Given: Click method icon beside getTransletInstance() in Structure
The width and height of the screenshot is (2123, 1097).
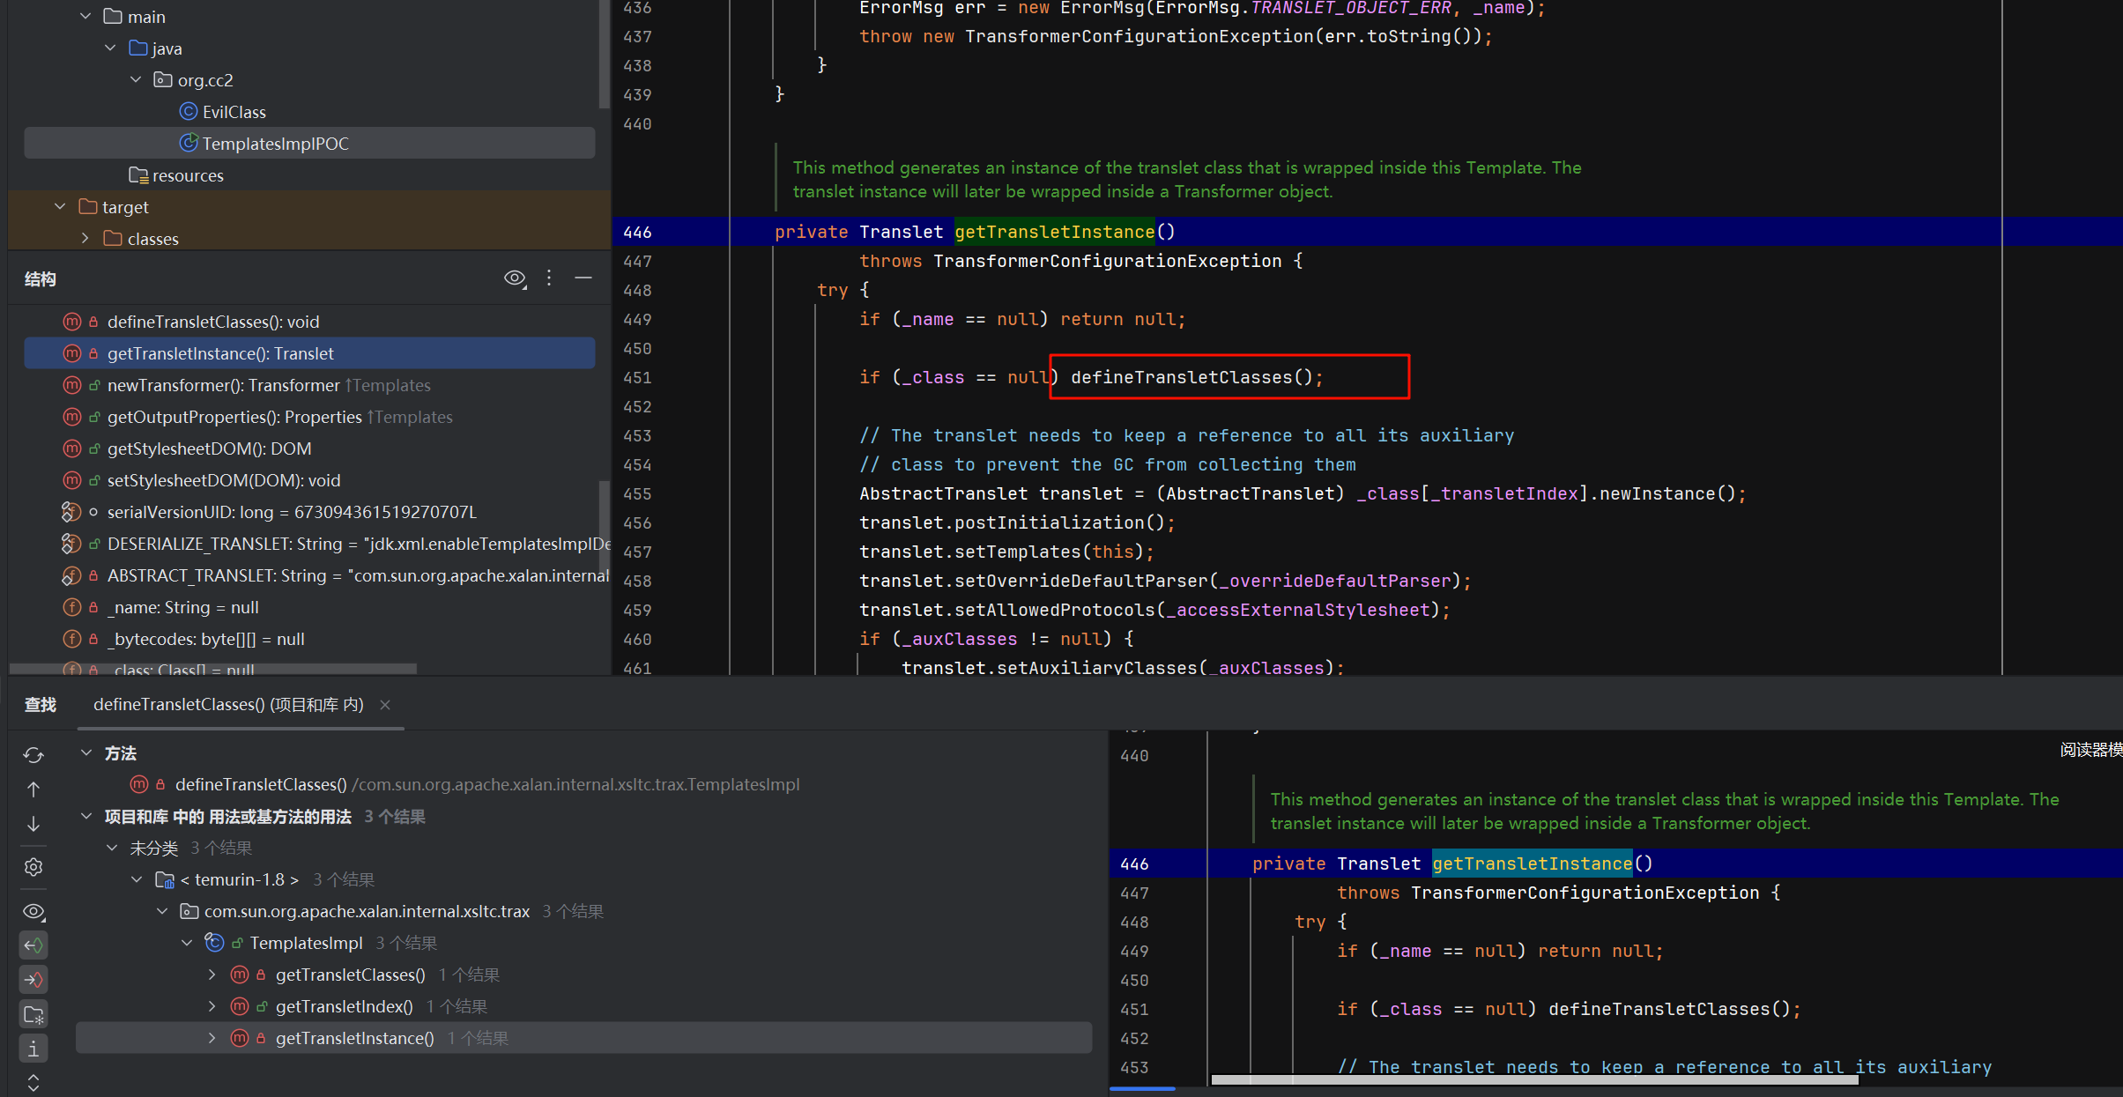Looking at the screenshot, I should pos(72,353).
